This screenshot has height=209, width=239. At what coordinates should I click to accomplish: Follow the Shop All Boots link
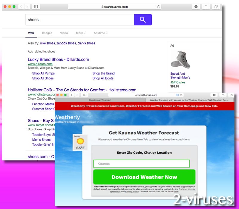103,78
